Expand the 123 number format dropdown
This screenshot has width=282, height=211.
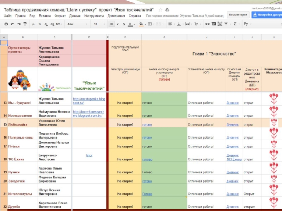tap(59, 24)
